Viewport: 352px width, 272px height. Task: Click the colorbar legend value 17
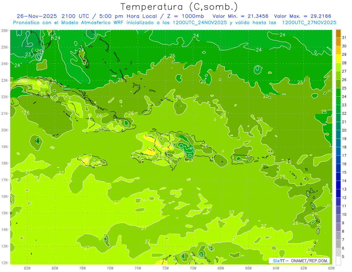point(344,155)
